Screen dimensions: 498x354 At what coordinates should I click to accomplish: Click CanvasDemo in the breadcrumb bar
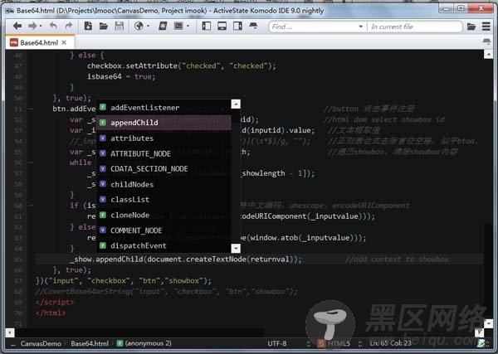tap(41, 343)
